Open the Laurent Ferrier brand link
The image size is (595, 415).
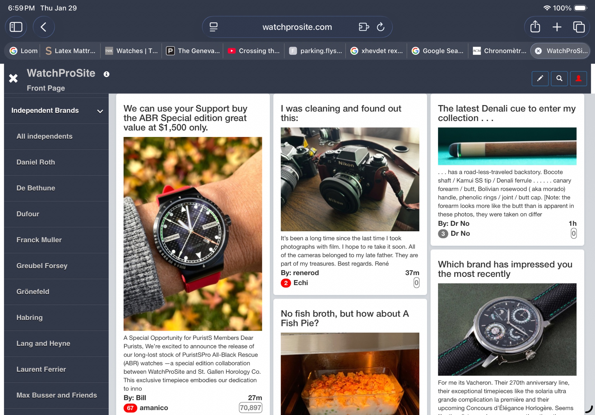click(x=41, y=369)
